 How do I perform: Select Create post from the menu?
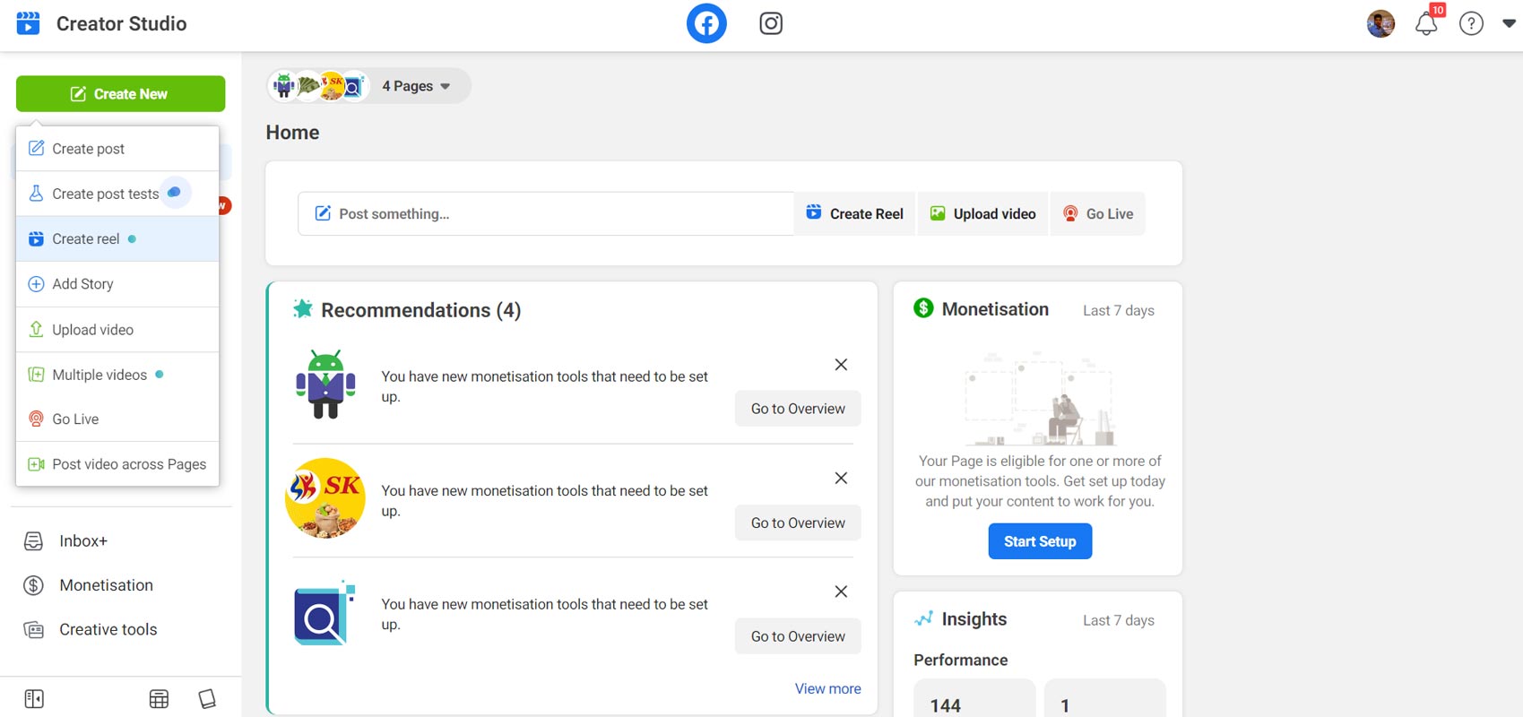pyautogui.click(x=117, y=149)
